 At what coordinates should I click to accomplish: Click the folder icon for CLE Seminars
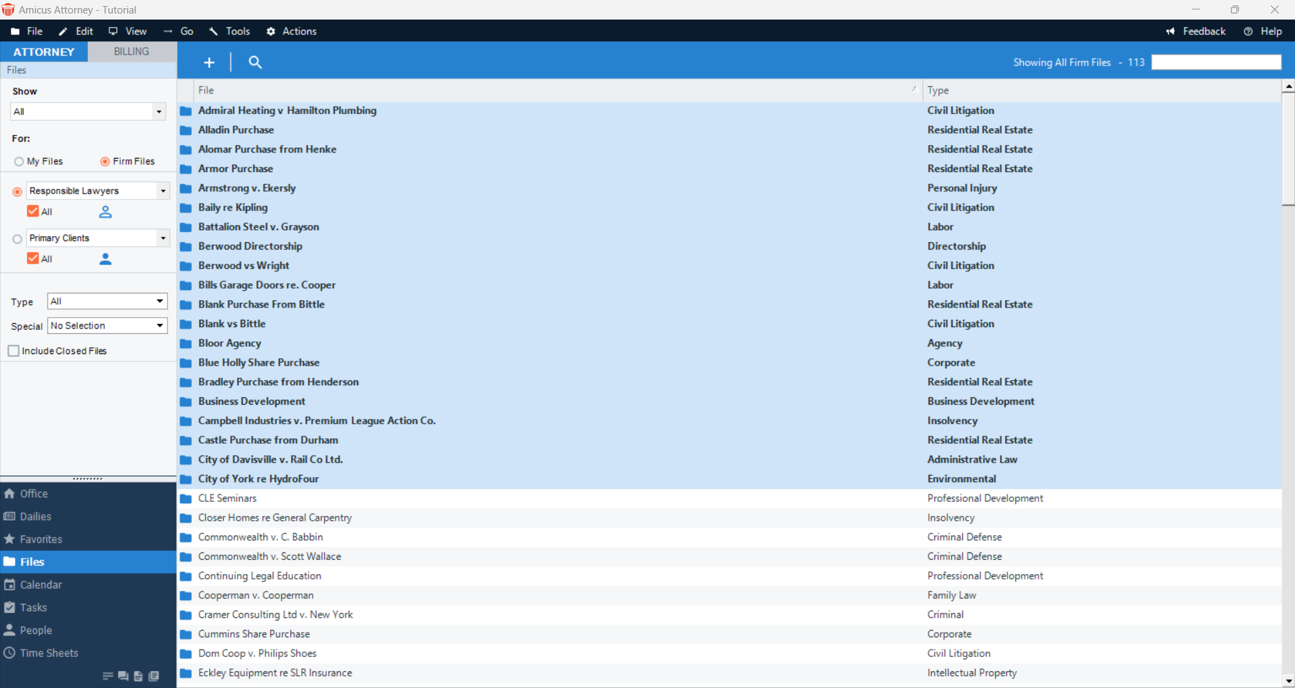[x=186, y=498]
